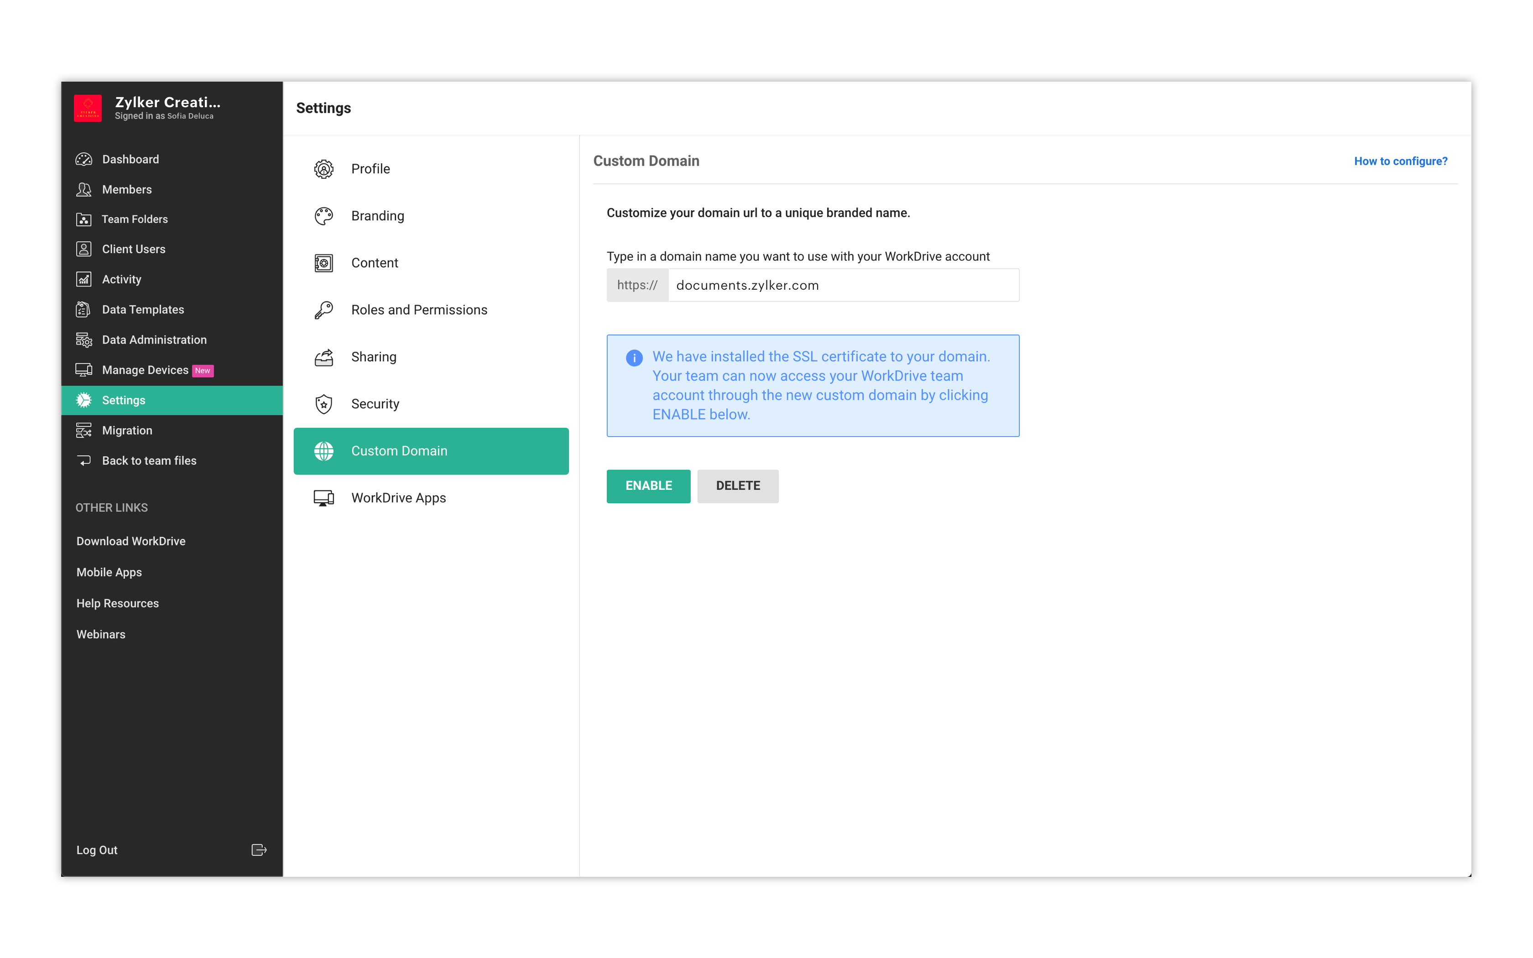Screen dimensions: 1533x958
Task: Click the Log Out exit icon
Action: coord(258,849)
